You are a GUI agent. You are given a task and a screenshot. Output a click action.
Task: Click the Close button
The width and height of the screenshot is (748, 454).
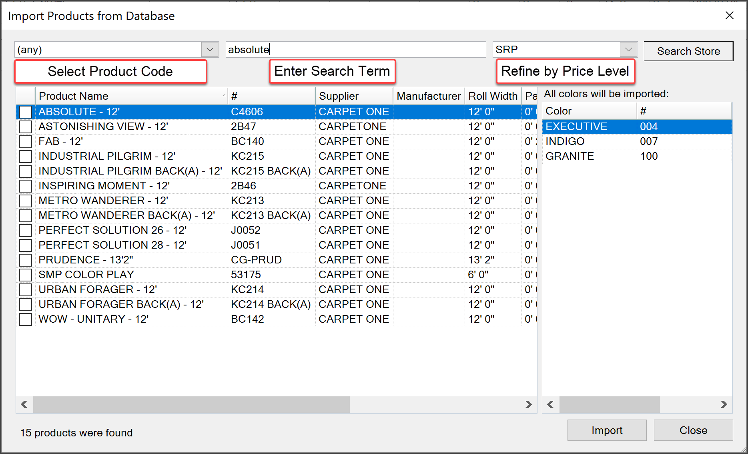point(693,430)
